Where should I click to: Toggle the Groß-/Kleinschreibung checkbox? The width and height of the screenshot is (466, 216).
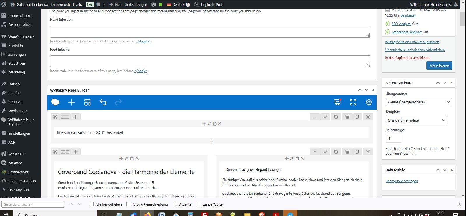pos(129,204)
